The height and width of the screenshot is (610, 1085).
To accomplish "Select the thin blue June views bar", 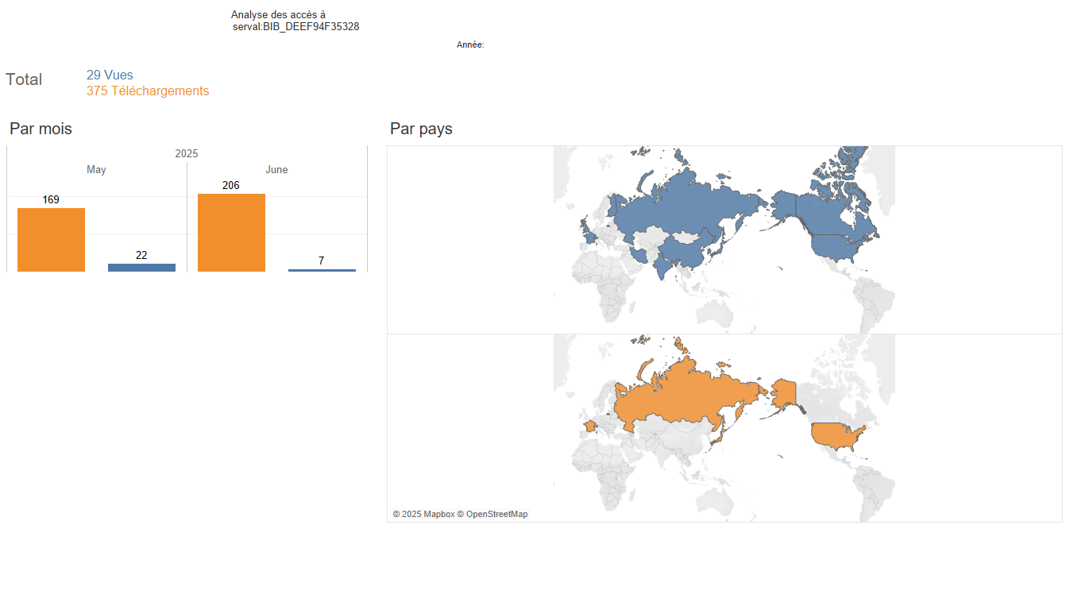I will pos(322,270).
